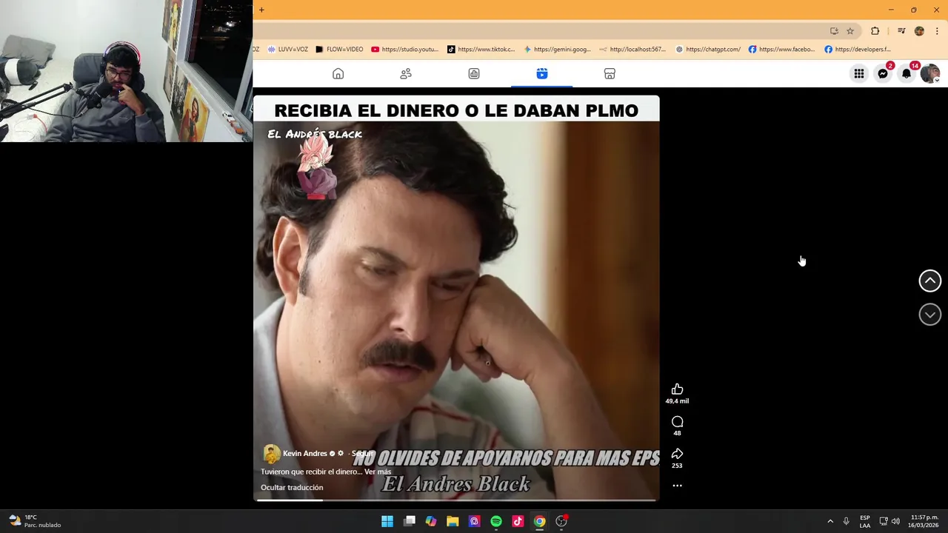The width and height of the screenshot is (948, 533).
Task: Open a new browser tab with plus
Action: (x=261, y=10)
